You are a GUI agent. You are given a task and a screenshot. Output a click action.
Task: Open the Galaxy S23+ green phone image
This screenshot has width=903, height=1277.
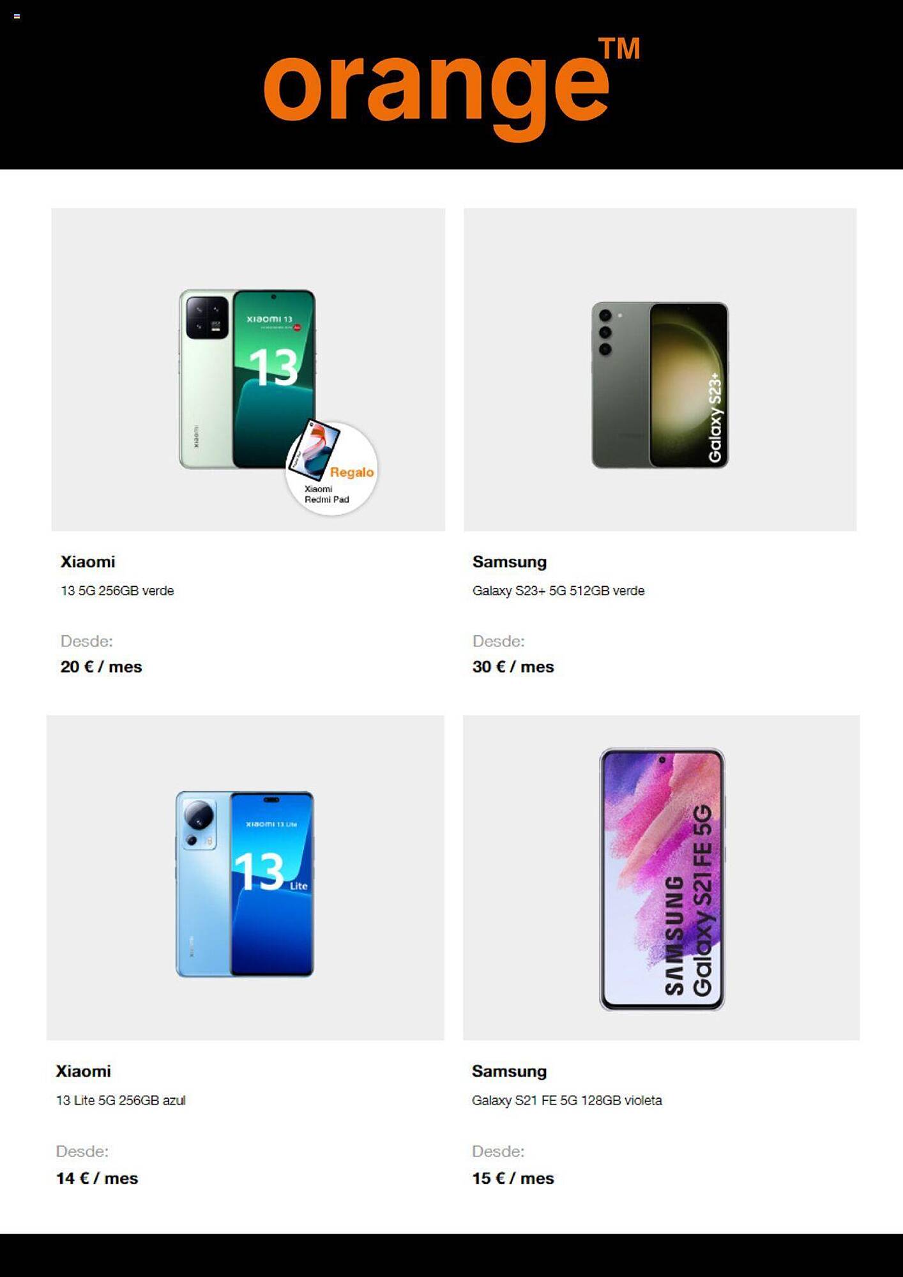point(660,384)
